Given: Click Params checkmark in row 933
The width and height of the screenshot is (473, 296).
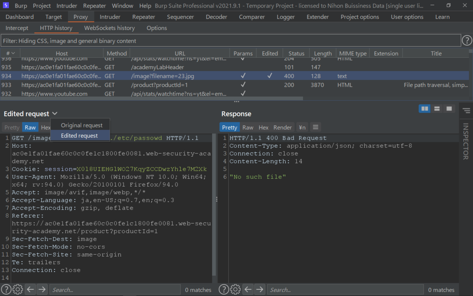Looking at the screenshot, I should (x=243, y=85).
